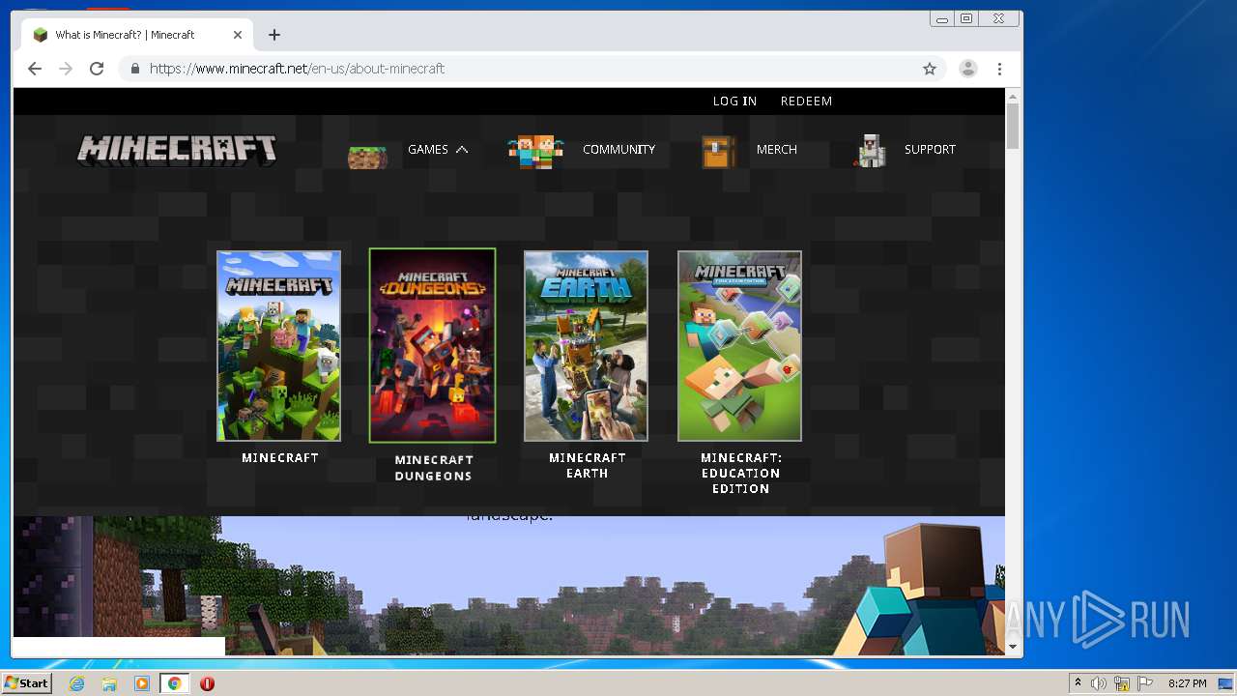This screenshot has width=1237, height=696.
Task: Open Windows Explorer folder in taskbar
Action: [109, 683]
